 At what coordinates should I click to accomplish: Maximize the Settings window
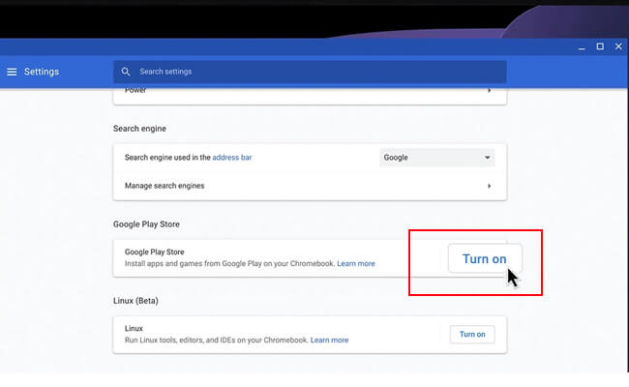point(599,46)
